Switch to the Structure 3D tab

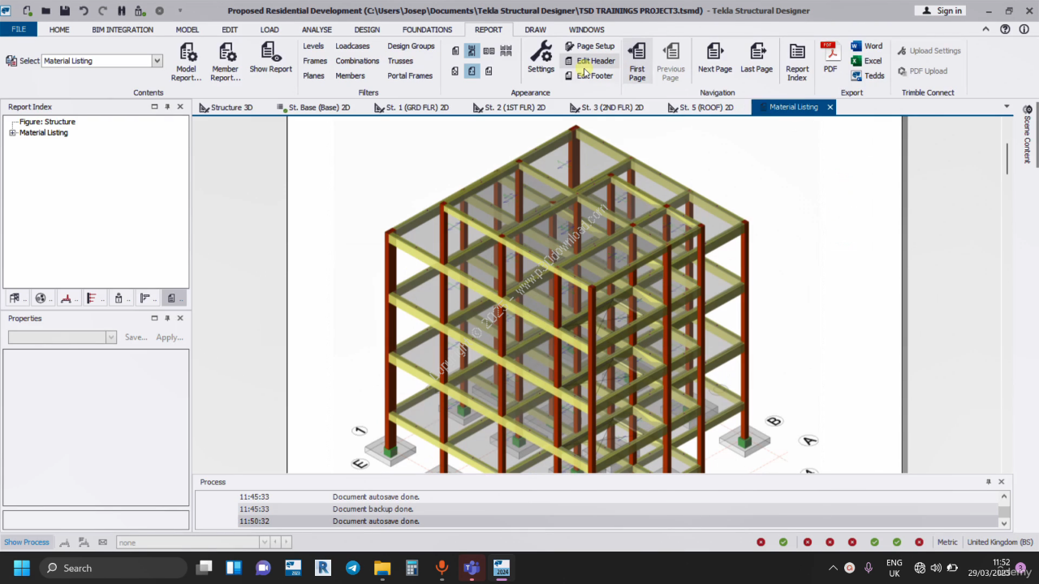pyautogui.click(x=226, y=107)
